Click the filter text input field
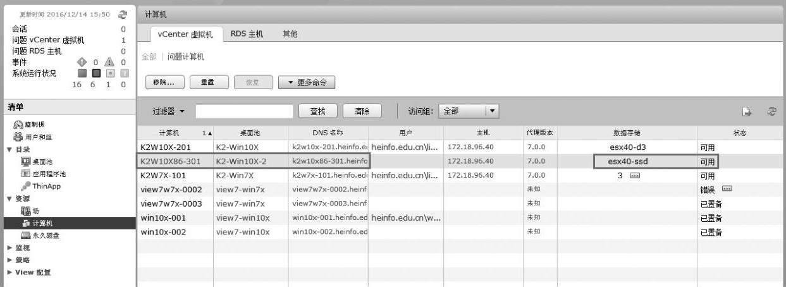Image resolution: width=786 pixels, height=287 pixels. pos(245,111)
